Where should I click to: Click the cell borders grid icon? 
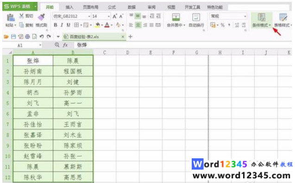click(76, 25)
